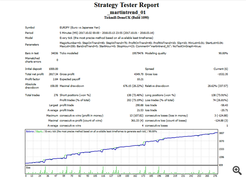Click the Initial deposit value 1000.00
This screenshot has height=179, width=246.
click(x=53, y=69)
